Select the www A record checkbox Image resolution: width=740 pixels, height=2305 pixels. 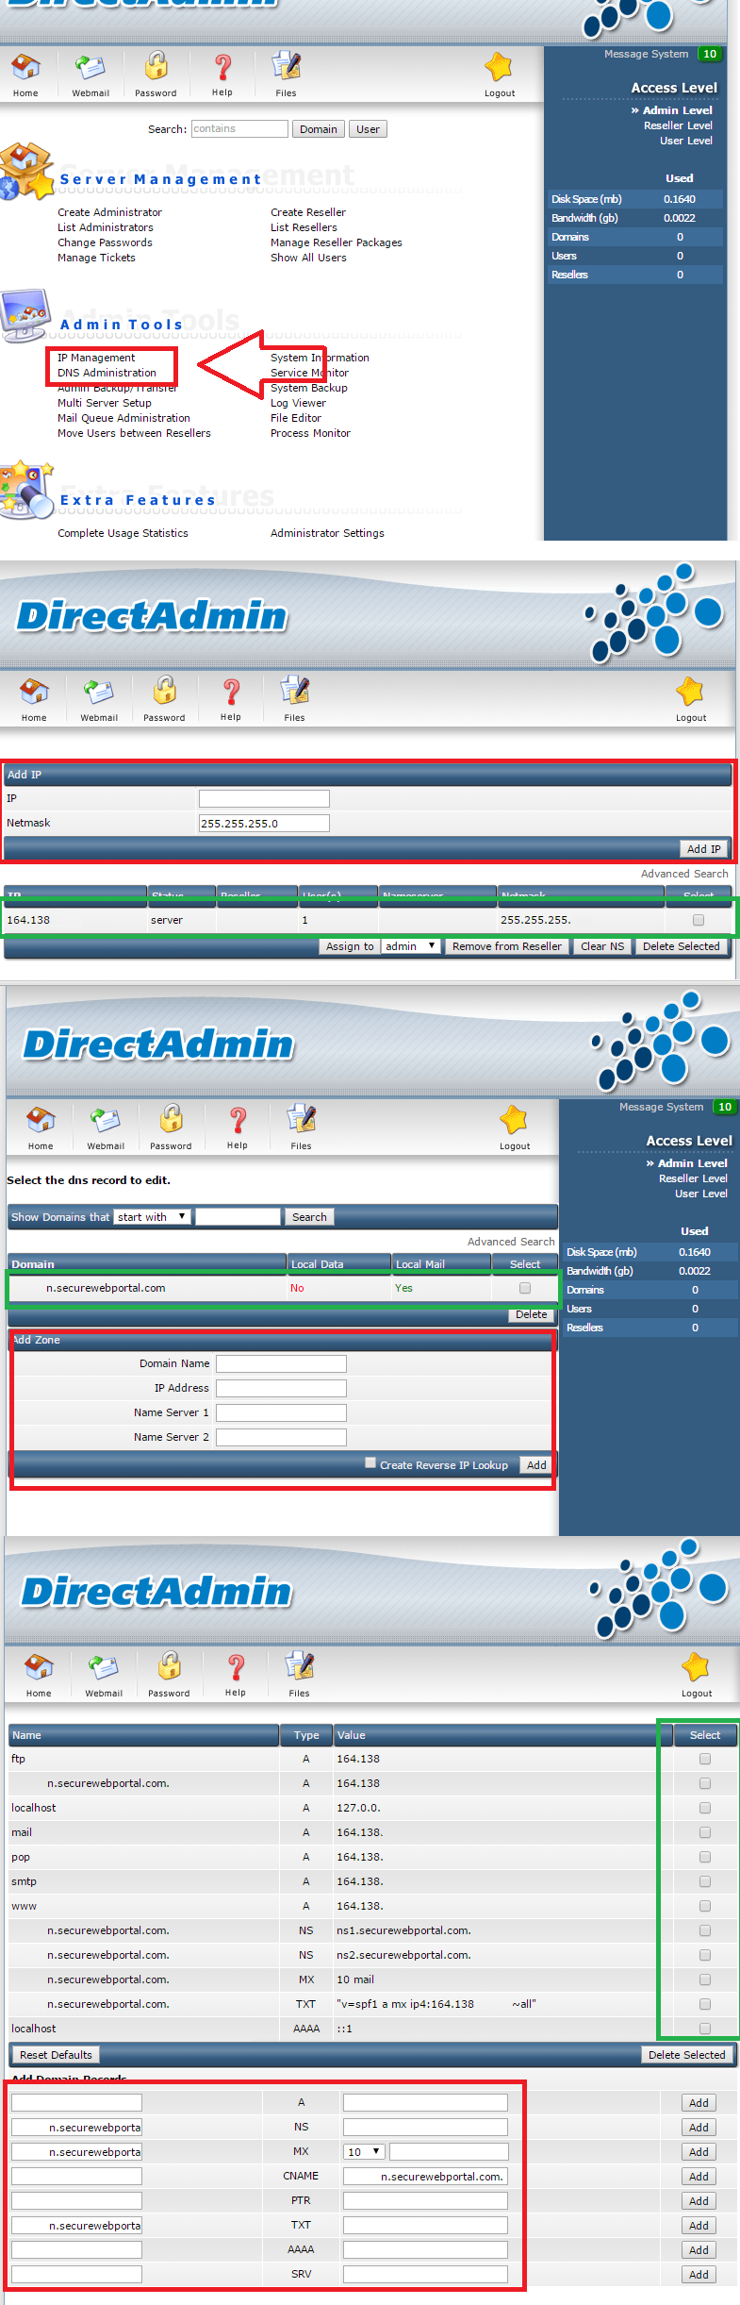pyautogui.click(x=705, y=1906)
